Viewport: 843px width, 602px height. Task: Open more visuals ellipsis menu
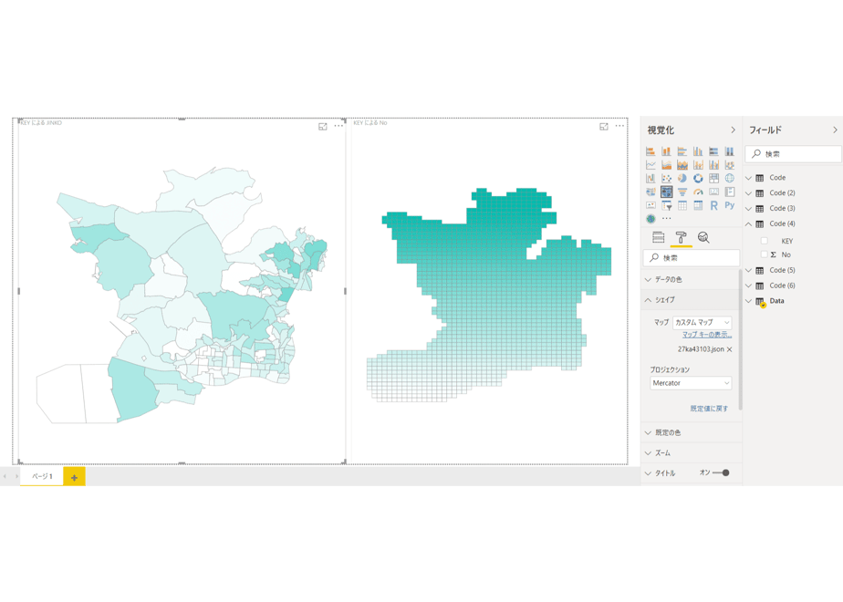tap(667, 218)
